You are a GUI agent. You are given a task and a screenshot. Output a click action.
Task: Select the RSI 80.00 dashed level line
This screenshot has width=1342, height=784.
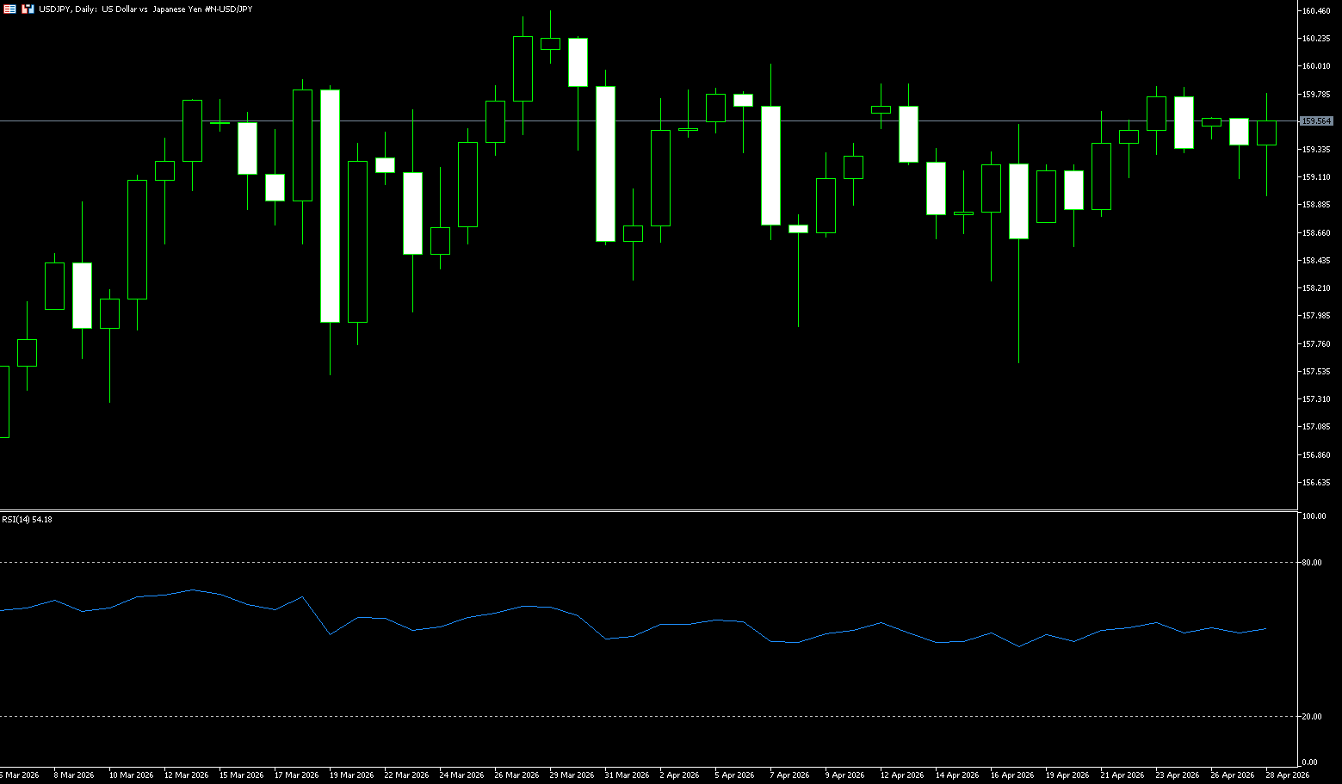(x=646, y=562)
